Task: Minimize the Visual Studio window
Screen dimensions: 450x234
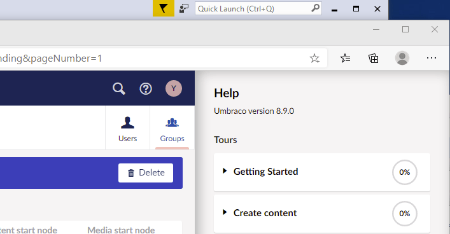Action: (334, 10)
